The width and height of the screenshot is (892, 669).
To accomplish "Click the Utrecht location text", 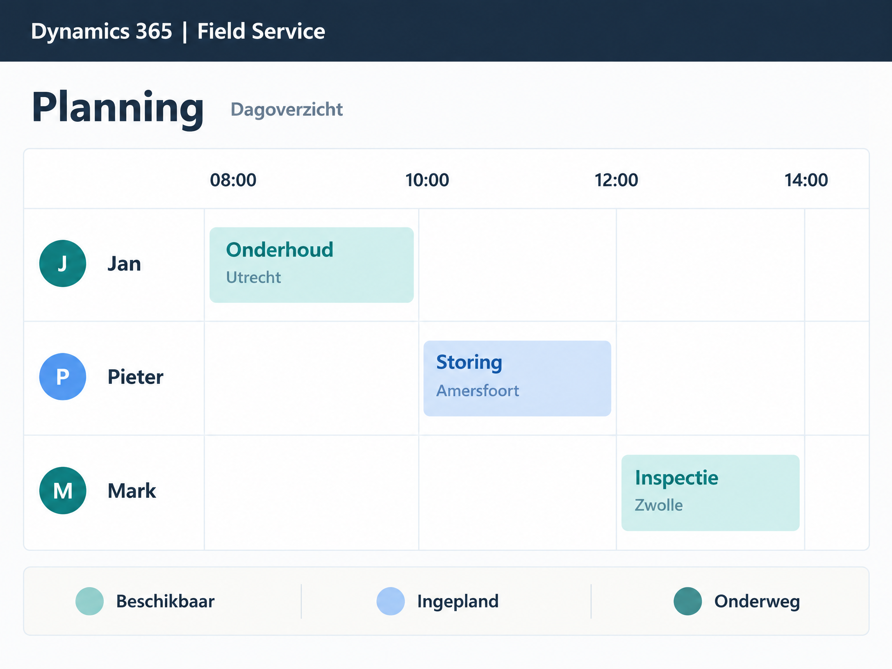I will [x=253, y=278].
